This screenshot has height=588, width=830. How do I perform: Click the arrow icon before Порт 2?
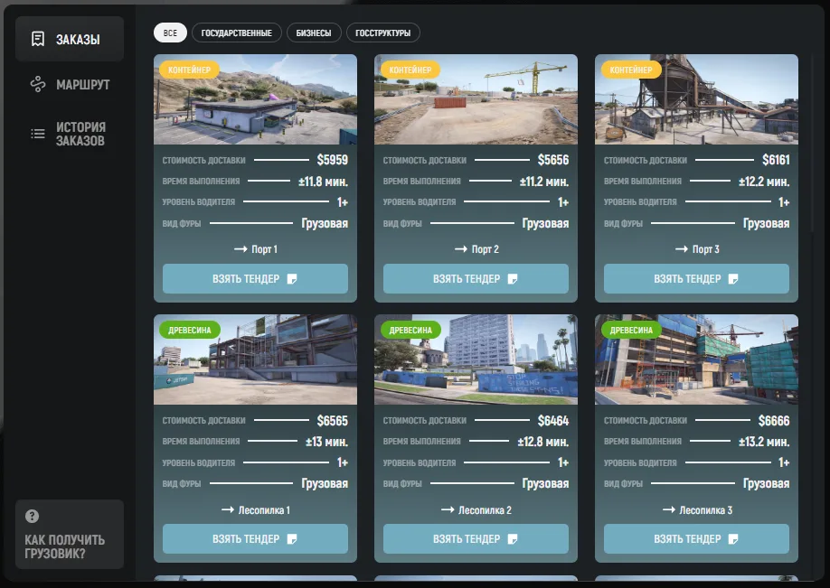(461, 249)
